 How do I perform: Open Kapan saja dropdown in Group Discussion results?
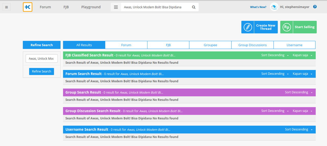pos(302,111)
